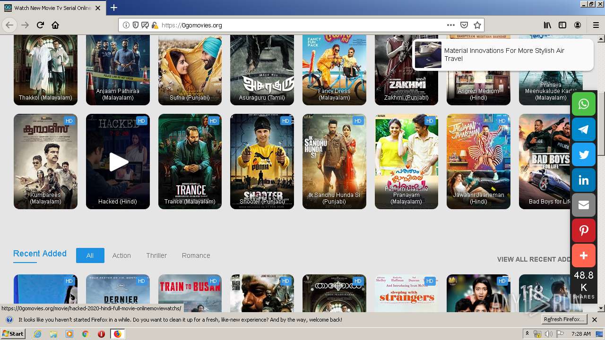Open Shooter (Punjabi) movie poster
This screenshot has width=605, height=340.
click(x=262, y=161)
